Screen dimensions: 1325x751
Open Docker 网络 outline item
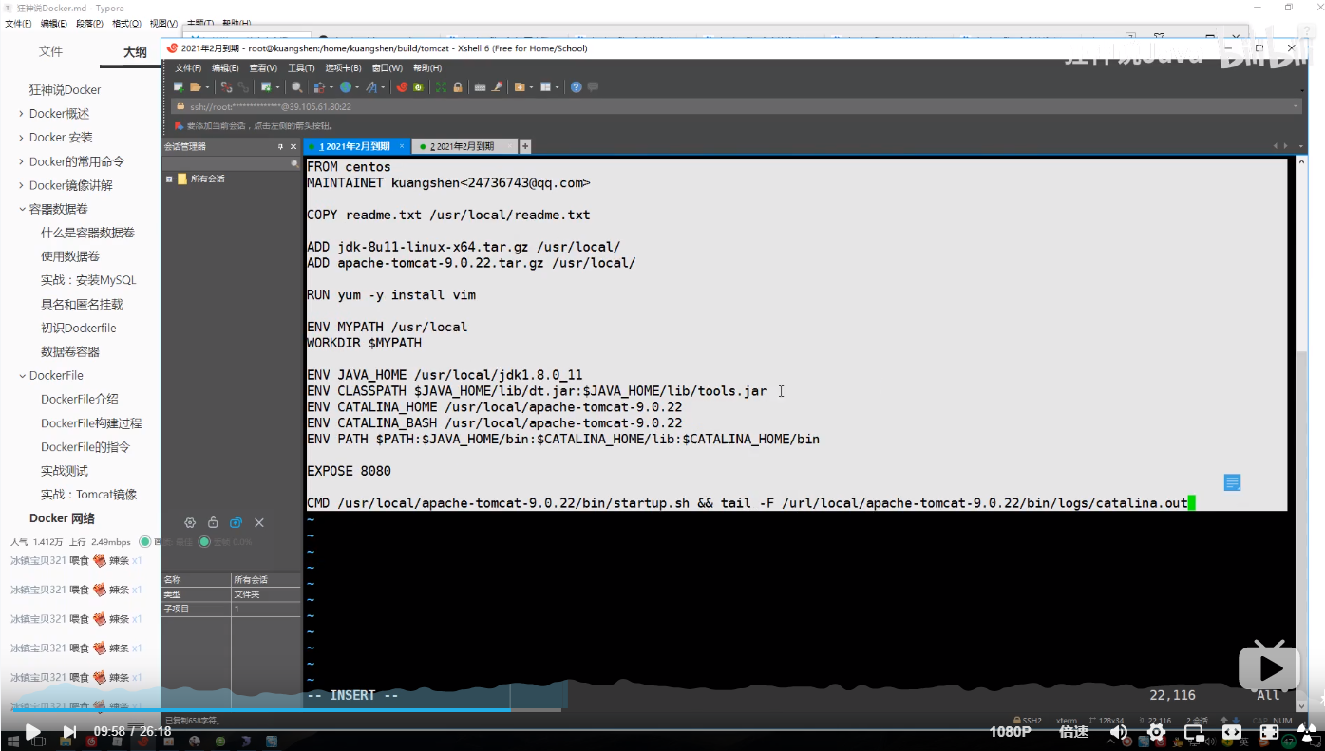coord(62,518)
